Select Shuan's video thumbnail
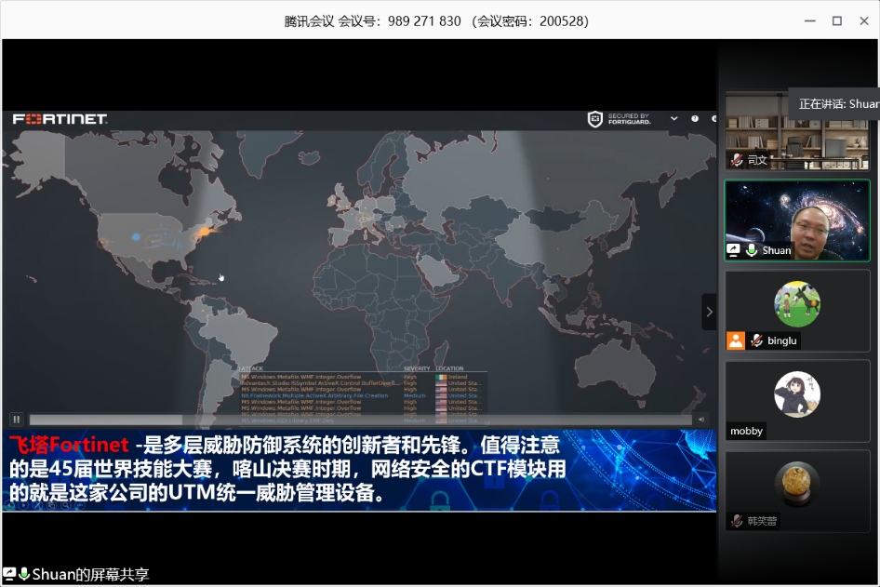The image size is (880, 587). [797, 220]
